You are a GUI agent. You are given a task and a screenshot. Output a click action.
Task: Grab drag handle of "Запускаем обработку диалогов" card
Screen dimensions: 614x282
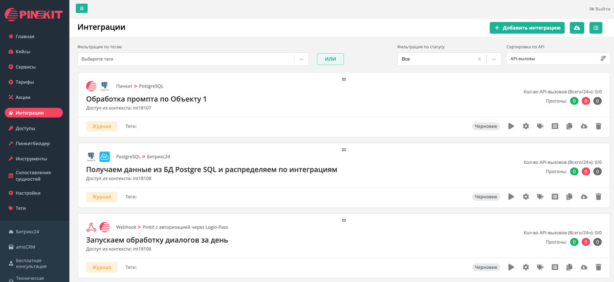click(x=344, y=221)
